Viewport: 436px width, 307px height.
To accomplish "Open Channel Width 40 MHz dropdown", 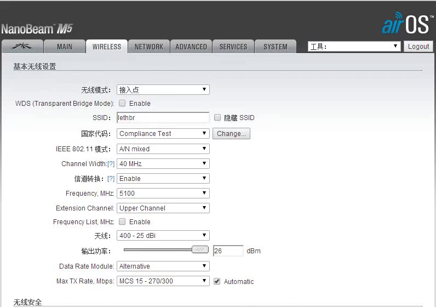I will (163, 164).
